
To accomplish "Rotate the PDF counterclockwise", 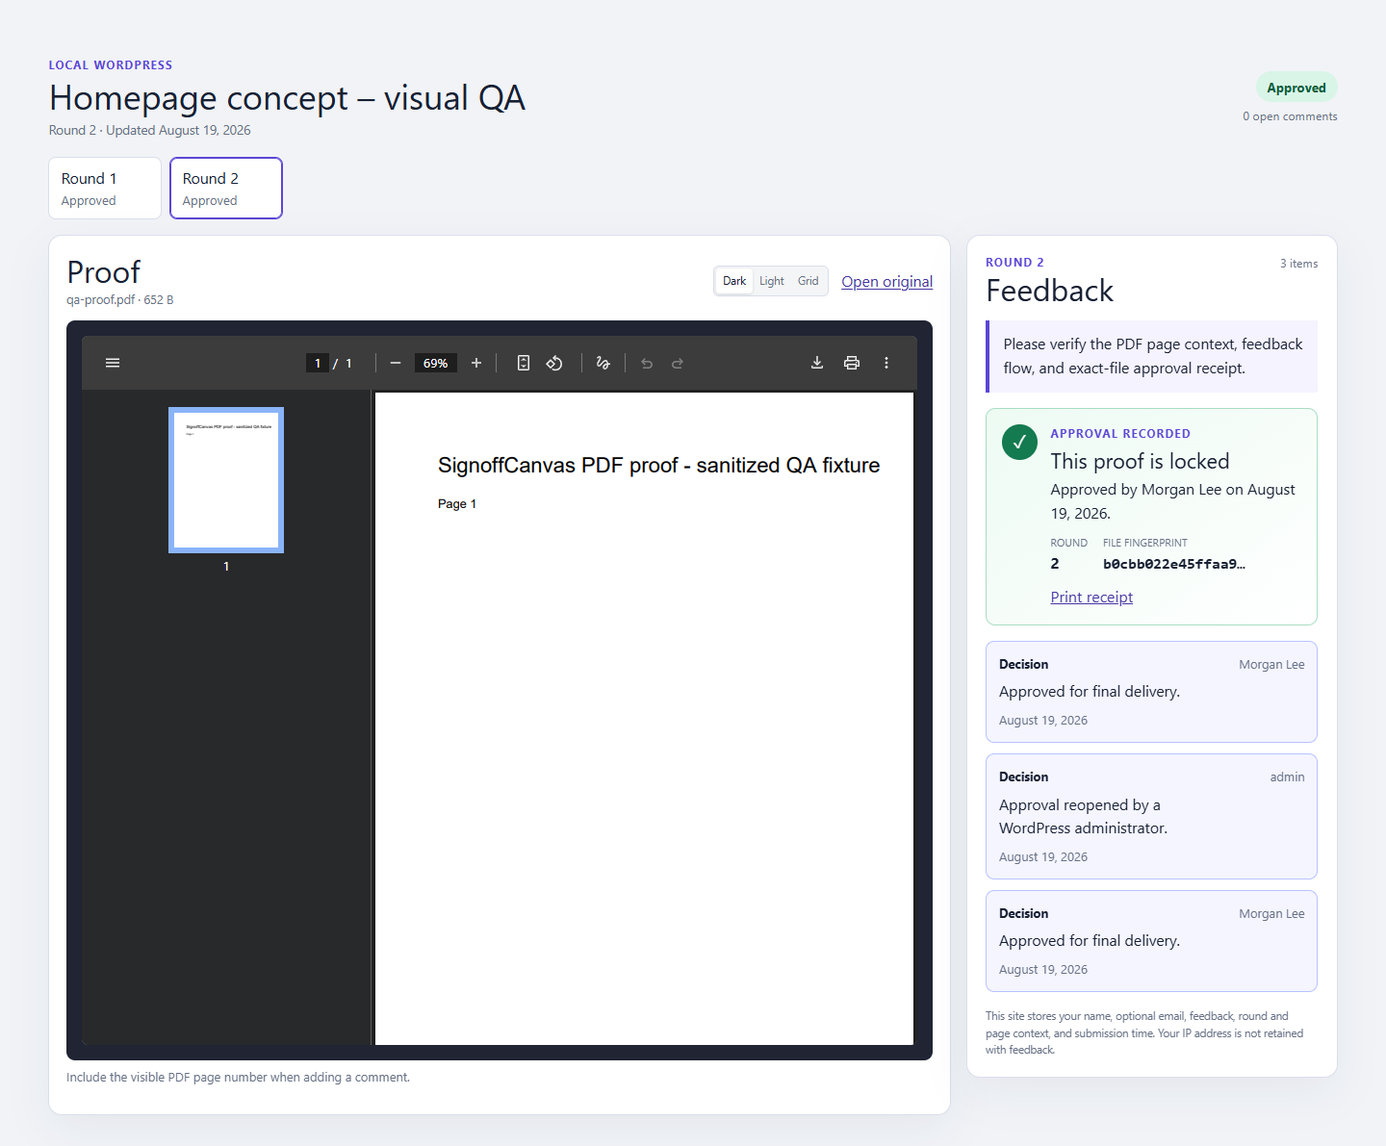I will 554,363.
